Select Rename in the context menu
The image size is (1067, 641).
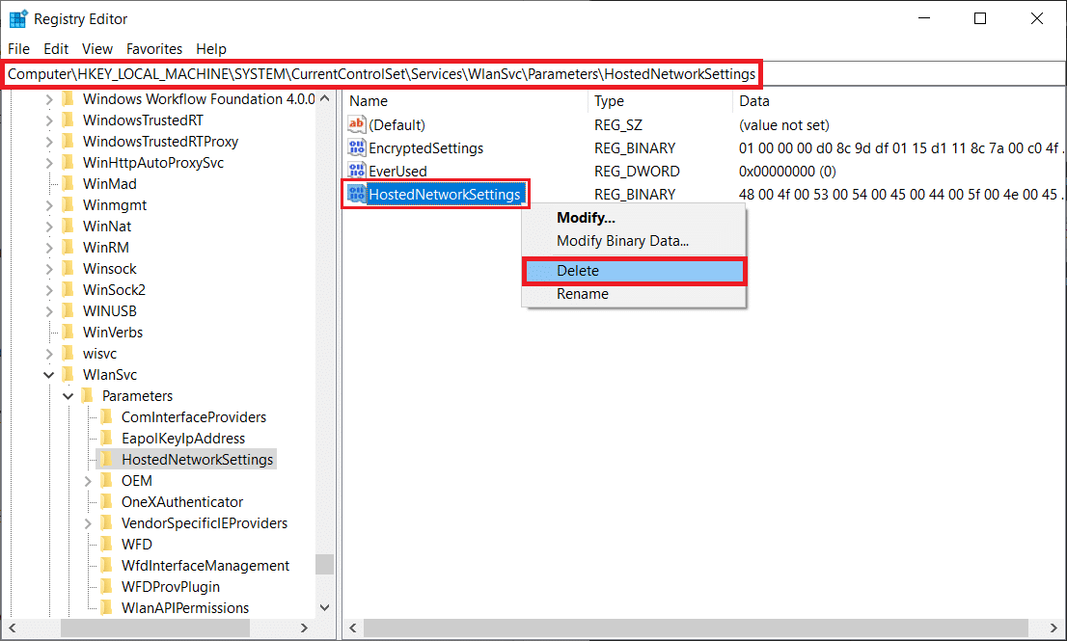click(583, 294)
